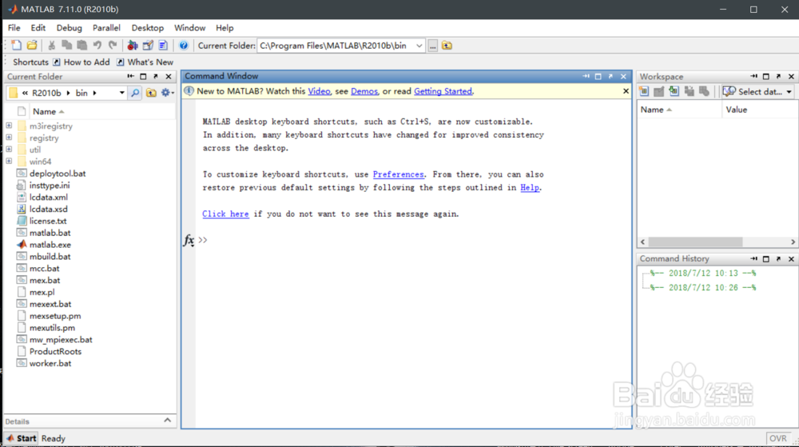Click the browse-for-folder ellipsis button
Viewport: 799px width, 447px height.
tap(432, 46)
